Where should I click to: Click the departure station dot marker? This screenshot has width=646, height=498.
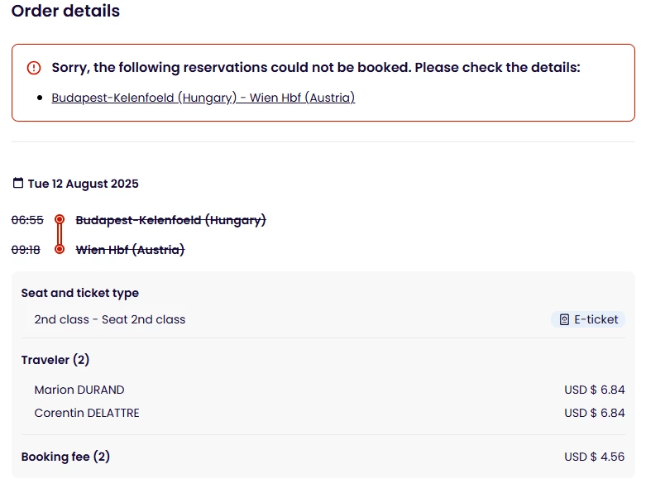coord(60,220)
